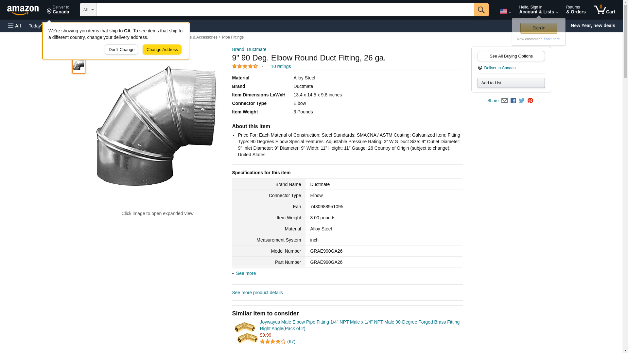Viewport: 628px width, 353px height.
Task: Open Account & Lists menu
Action: 538,10
